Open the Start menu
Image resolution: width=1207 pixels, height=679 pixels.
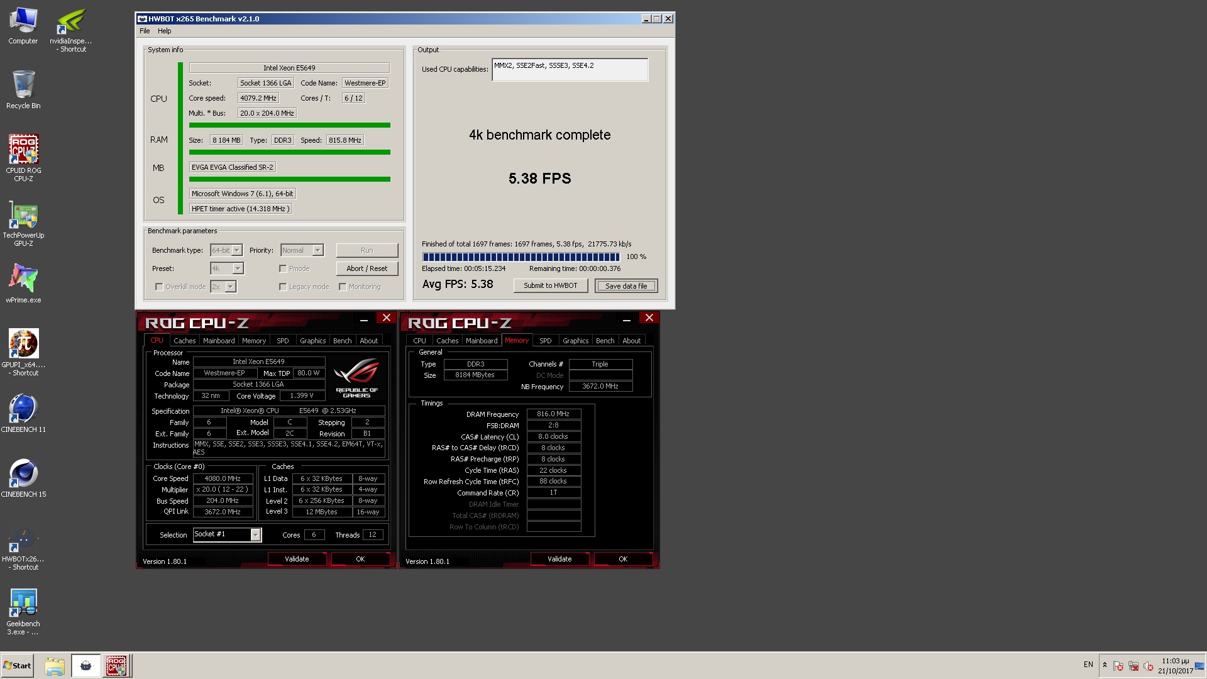click(x=17, y=666)
